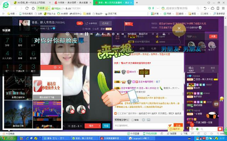Close the red ad popup

coord(60,67)
